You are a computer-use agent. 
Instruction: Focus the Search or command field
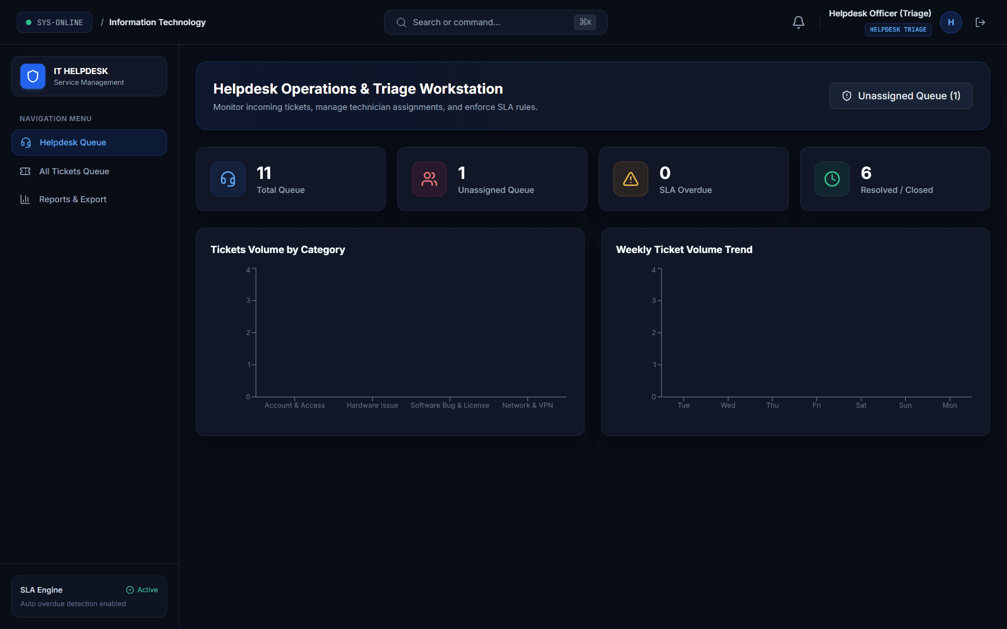click(496, 22)
